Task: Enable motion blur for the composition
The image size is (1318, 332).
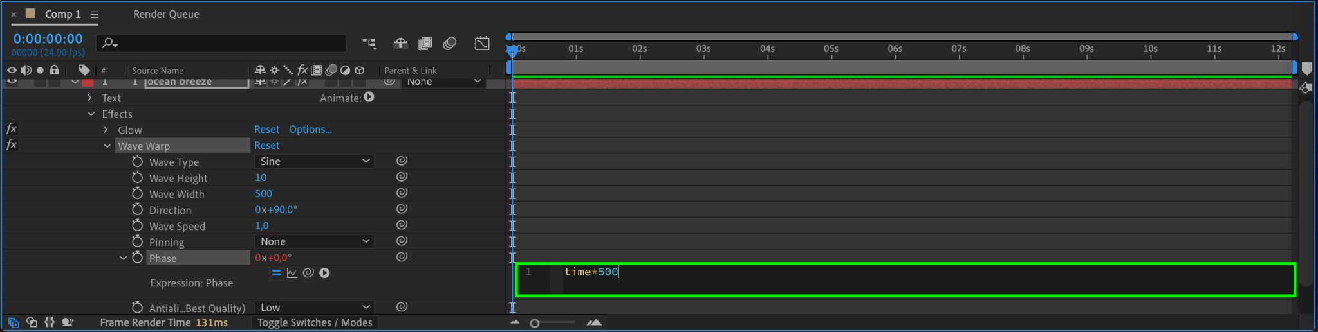Action: (450, 43)
